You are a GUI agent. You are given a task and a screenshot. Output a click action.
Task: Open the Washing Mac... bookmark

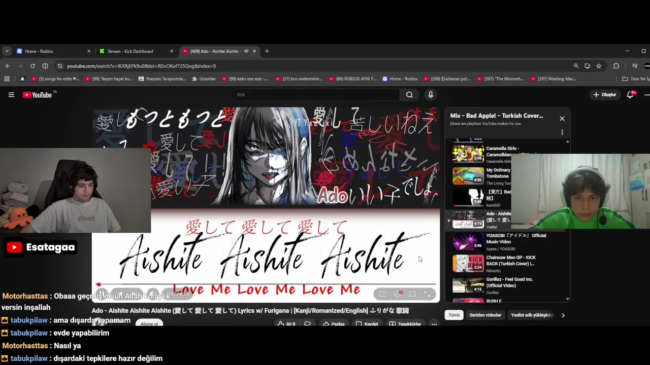555,79
